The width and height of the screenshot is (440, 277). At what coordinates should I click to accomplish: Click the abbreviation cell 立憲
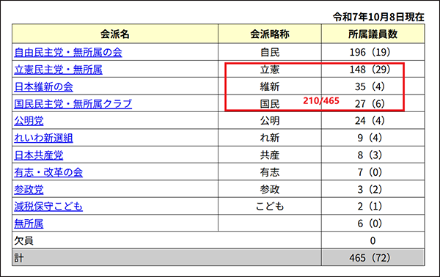point(270,70)
